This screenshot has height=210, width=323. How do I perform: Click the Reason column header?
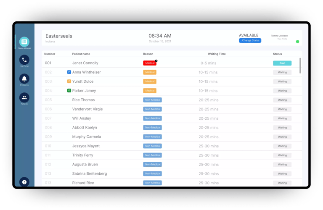pyautogui.click(x=148, y=54)
